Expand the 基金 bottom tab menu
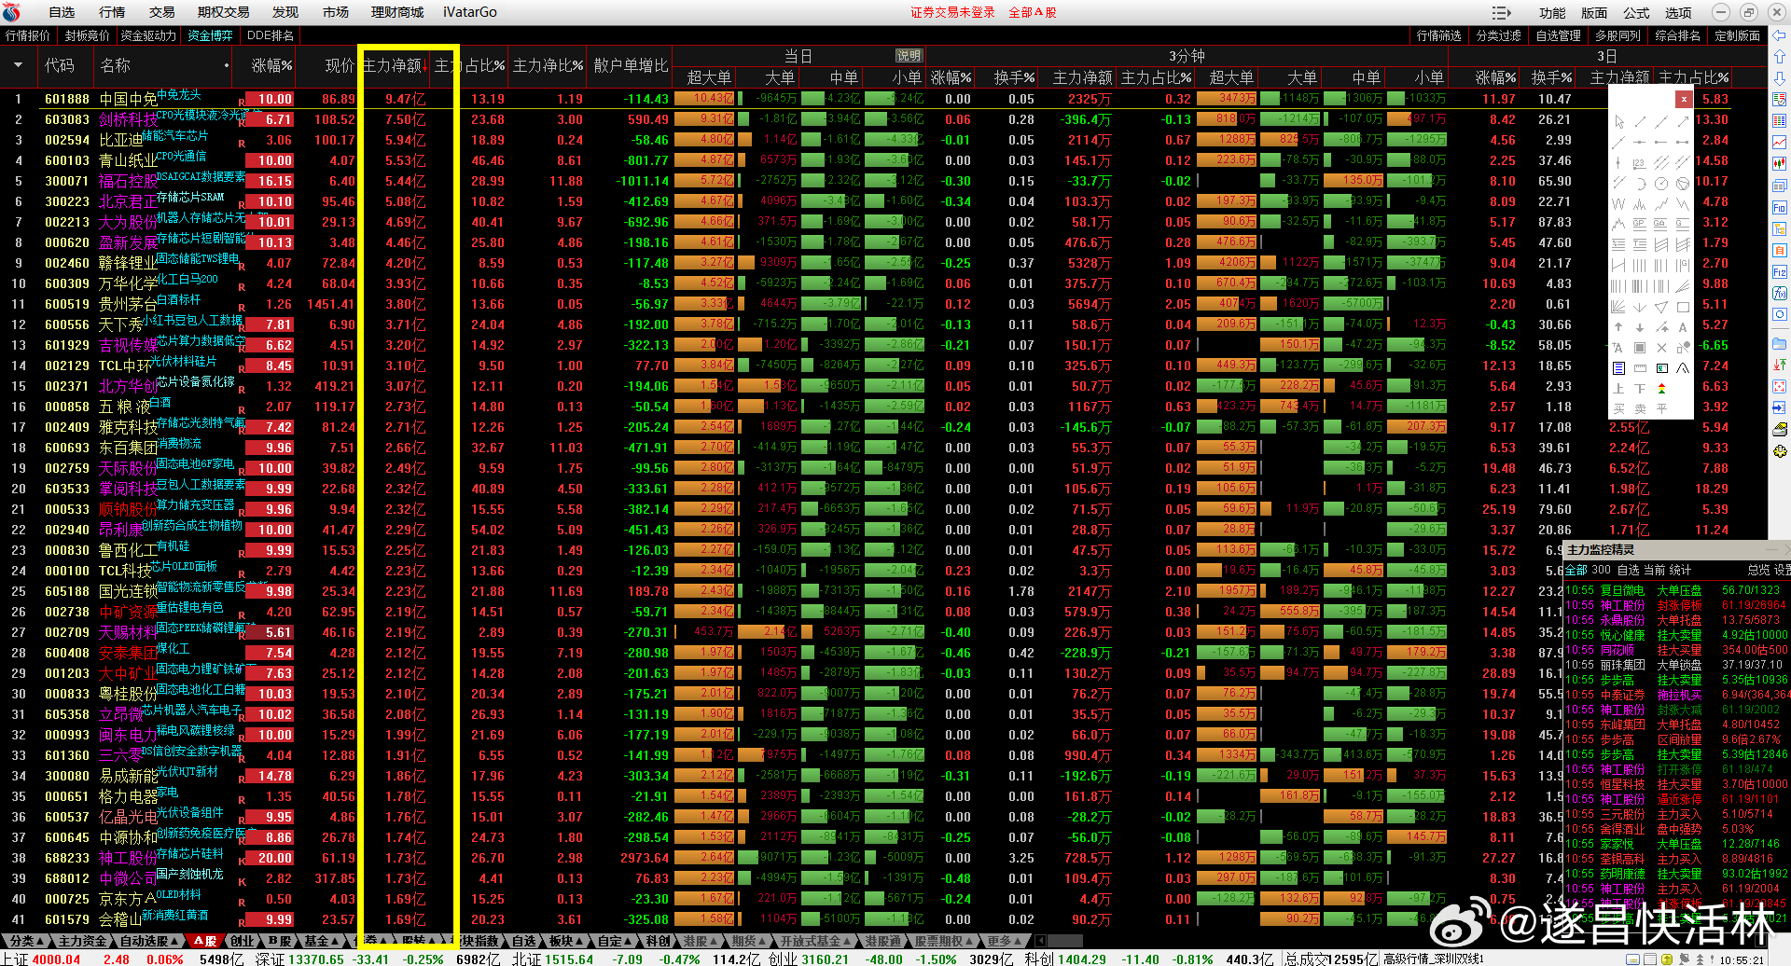The width and height of the screenshot is (1791, 966). coord(320,941)
